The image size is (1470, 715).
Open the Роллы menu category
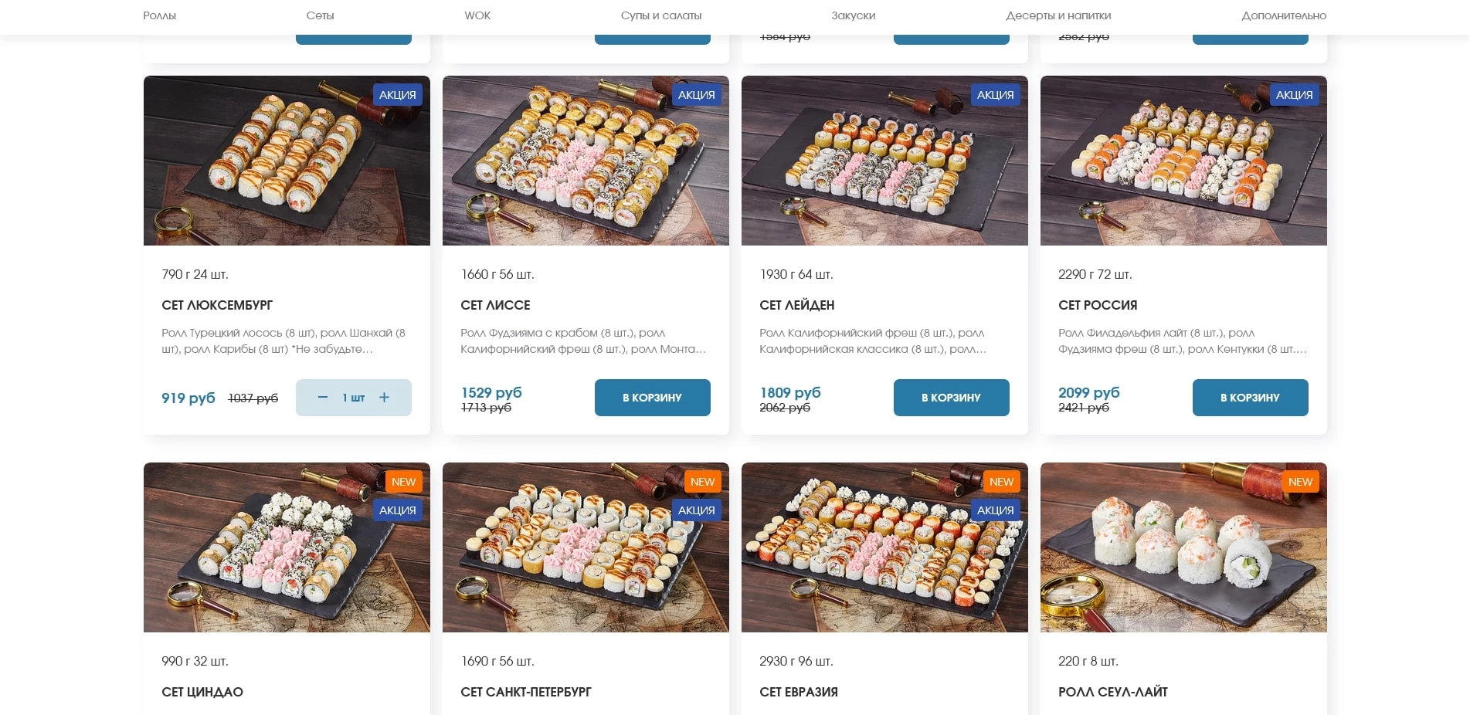point(160,15)
